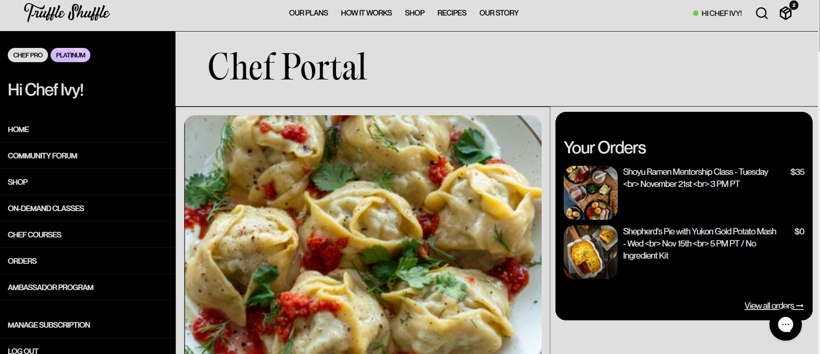Image resolution: width=820 pixels, height=354 pixels.
Task: Click the Truffle Shuffle logo
Action: coord(67,13)
